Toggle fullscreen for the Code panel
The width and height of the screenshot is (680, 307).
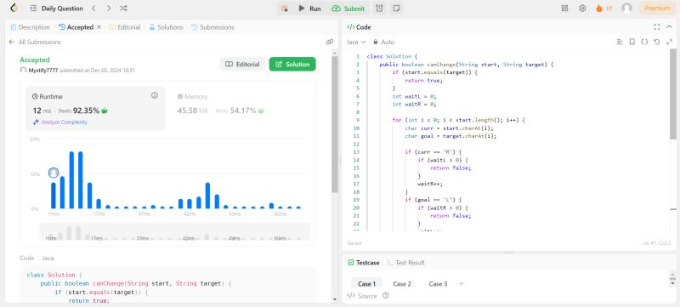[656, 27]
